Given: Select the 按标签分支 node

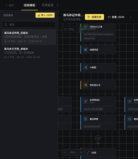Looking at the screenshot, I should [98, 85].
